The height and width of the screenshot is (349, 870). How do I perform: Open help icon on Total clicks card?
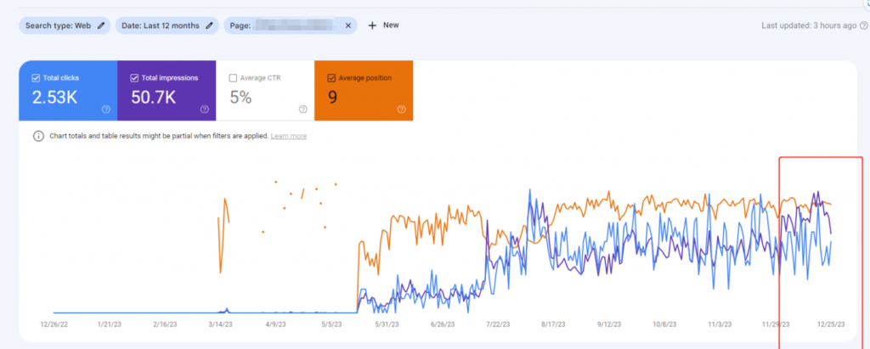[106, 110]
